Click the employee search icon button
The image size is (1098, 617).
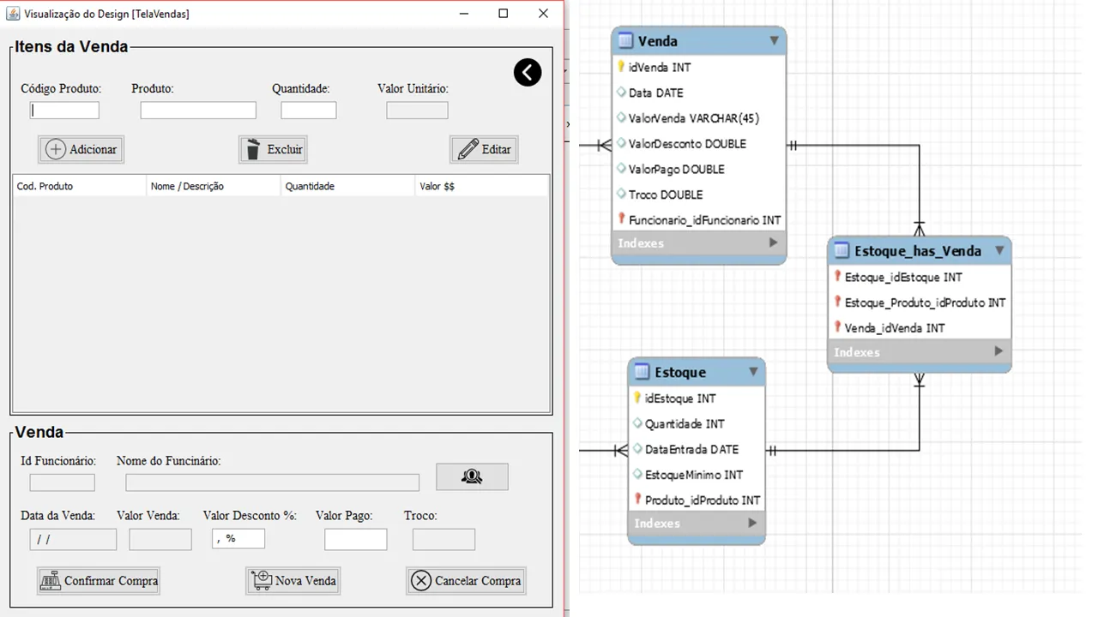tap(472, 477)
